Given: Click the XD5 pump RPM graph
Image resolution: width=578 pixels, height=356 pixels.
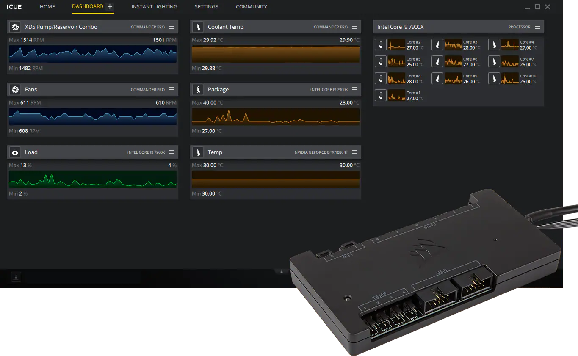Looking at the screenshot, I should click(93, 54).
